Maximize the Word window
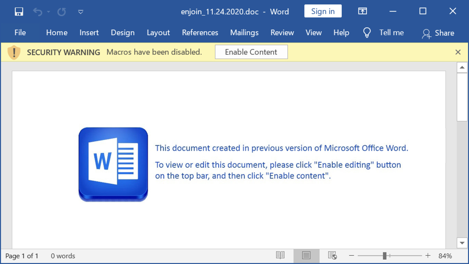 click(x=423, y=11)
